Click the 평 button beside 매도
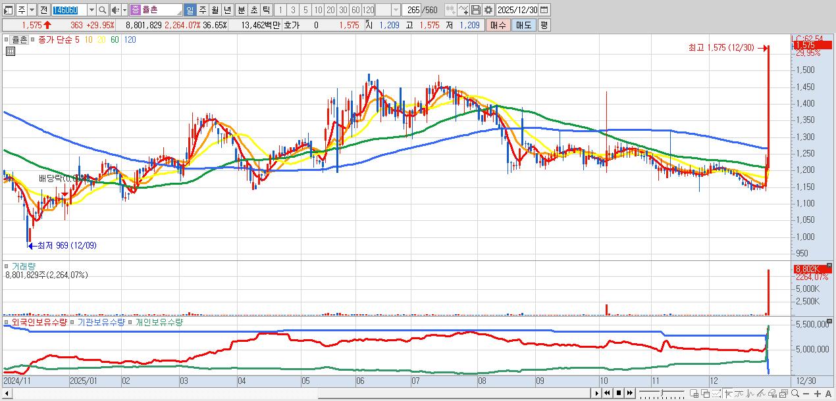Image resolution: width=836 pixels, height=401 pixels. tap(544, 25)
